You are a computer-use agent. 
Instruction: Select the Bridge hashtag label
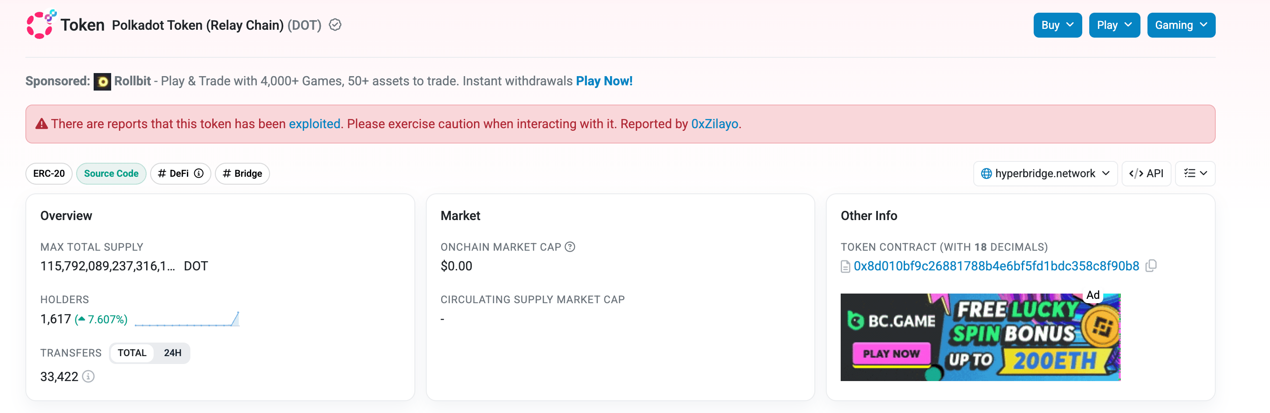242,174
